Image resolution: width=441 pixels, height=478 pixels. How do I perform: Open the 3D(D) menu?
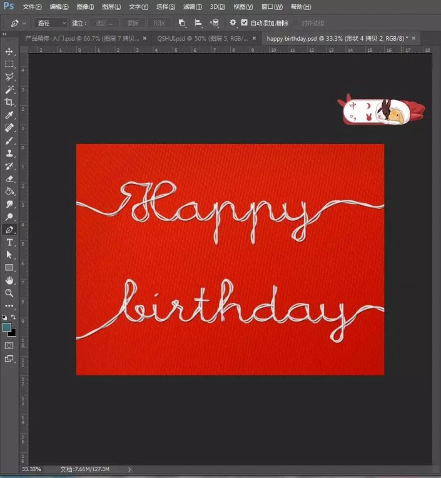218,7
